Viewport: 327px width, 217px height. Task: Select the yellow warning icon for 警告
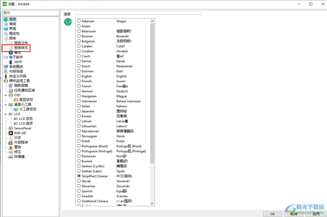pyautogui.click(x=11, y=147)
